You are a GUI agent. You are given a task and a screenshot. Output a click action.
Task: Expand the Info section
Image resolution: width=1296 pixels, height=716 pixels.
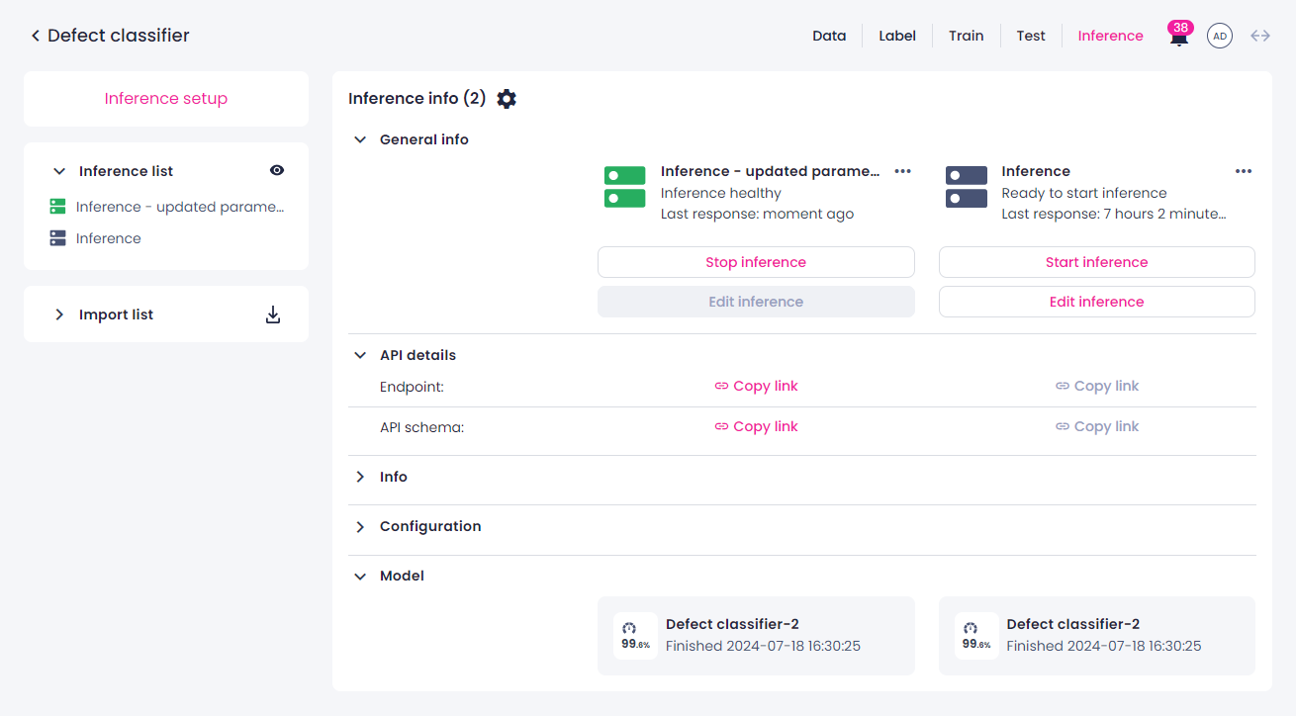click(360, 477)
